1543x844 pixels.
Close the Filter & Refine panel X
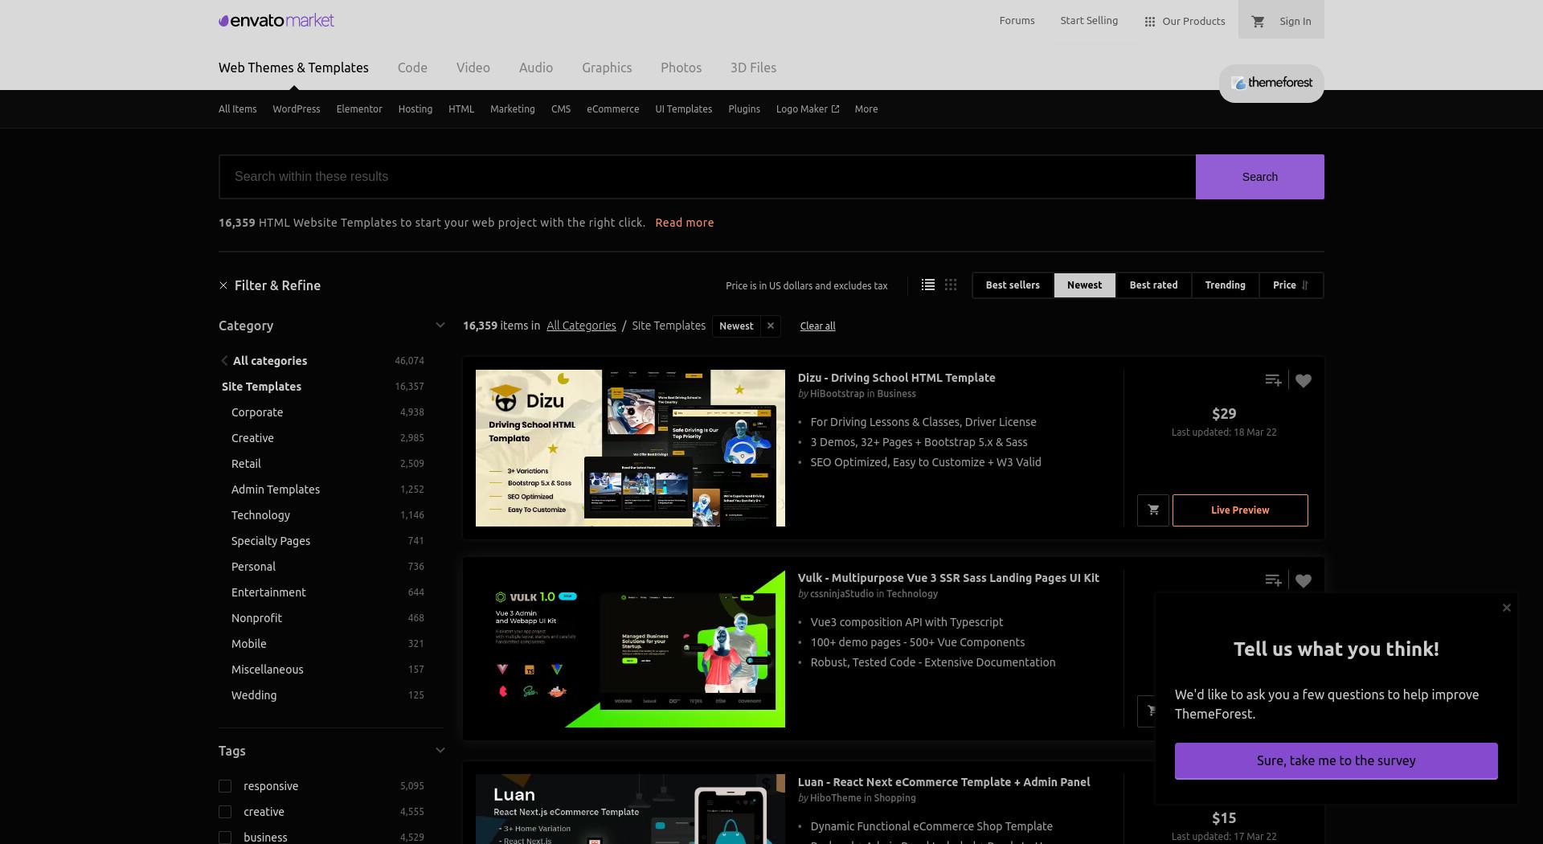[223, 285]
